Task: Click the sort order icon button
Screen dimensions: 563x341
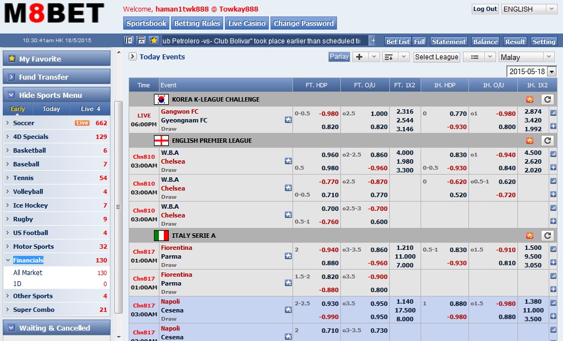Action: click(x=389, y=57)
